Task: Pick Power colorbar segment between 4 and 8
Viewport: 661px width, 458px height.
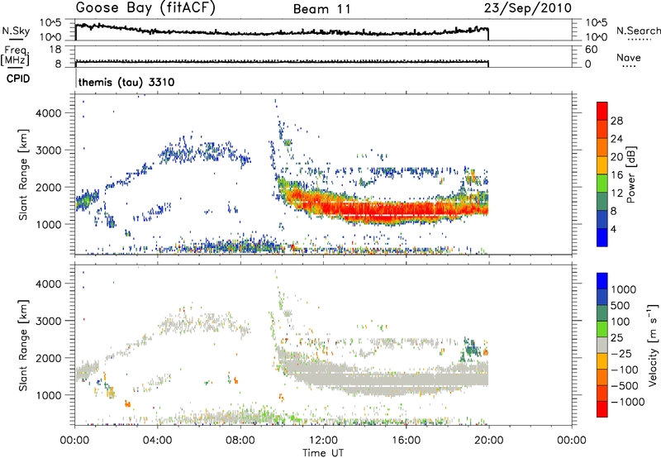Action: [602, 219]
